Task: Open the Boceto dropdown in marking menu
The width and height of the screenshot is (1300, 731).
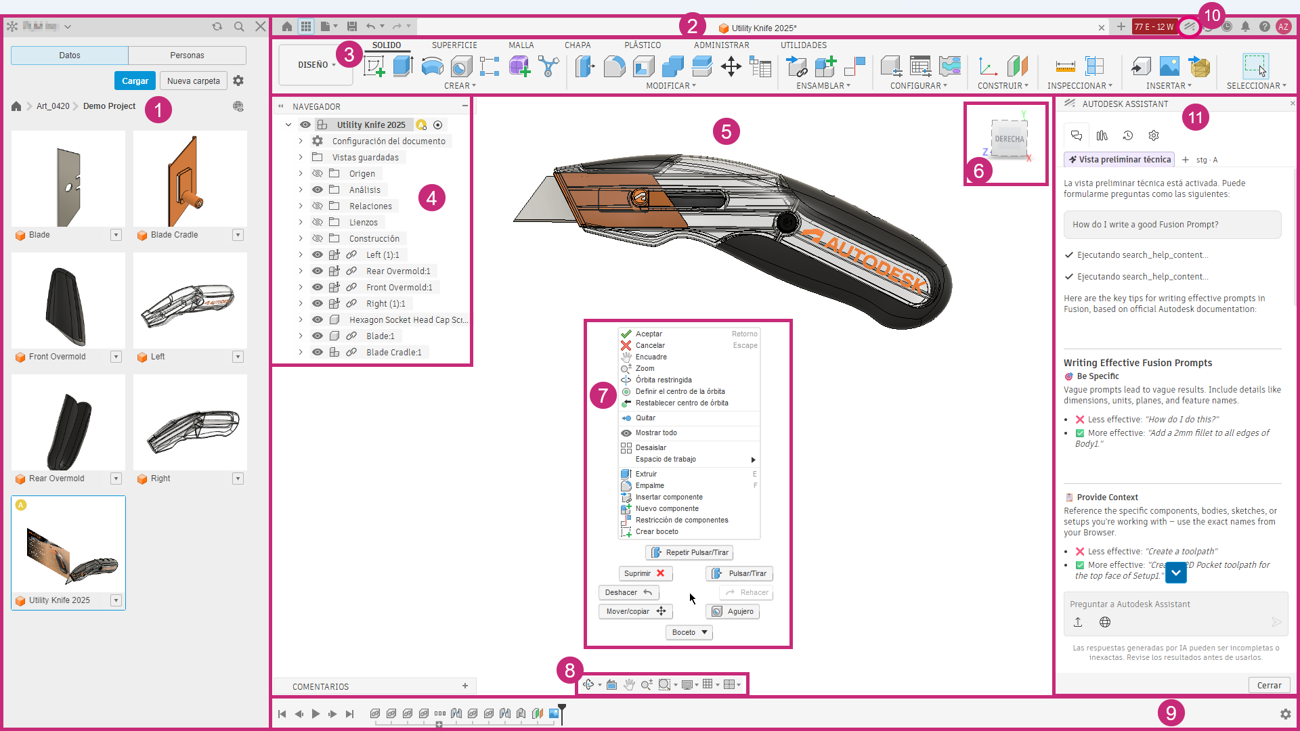Action: point(689,632)
